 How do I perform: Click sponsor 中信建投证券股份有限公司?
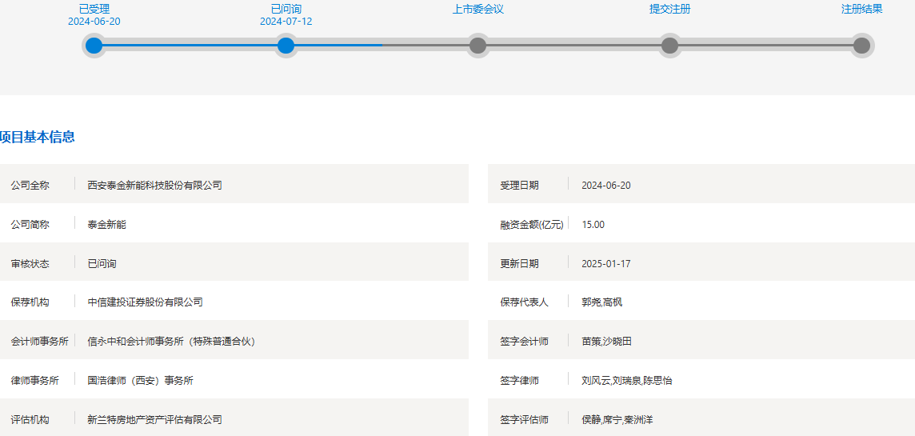point(145,302)
